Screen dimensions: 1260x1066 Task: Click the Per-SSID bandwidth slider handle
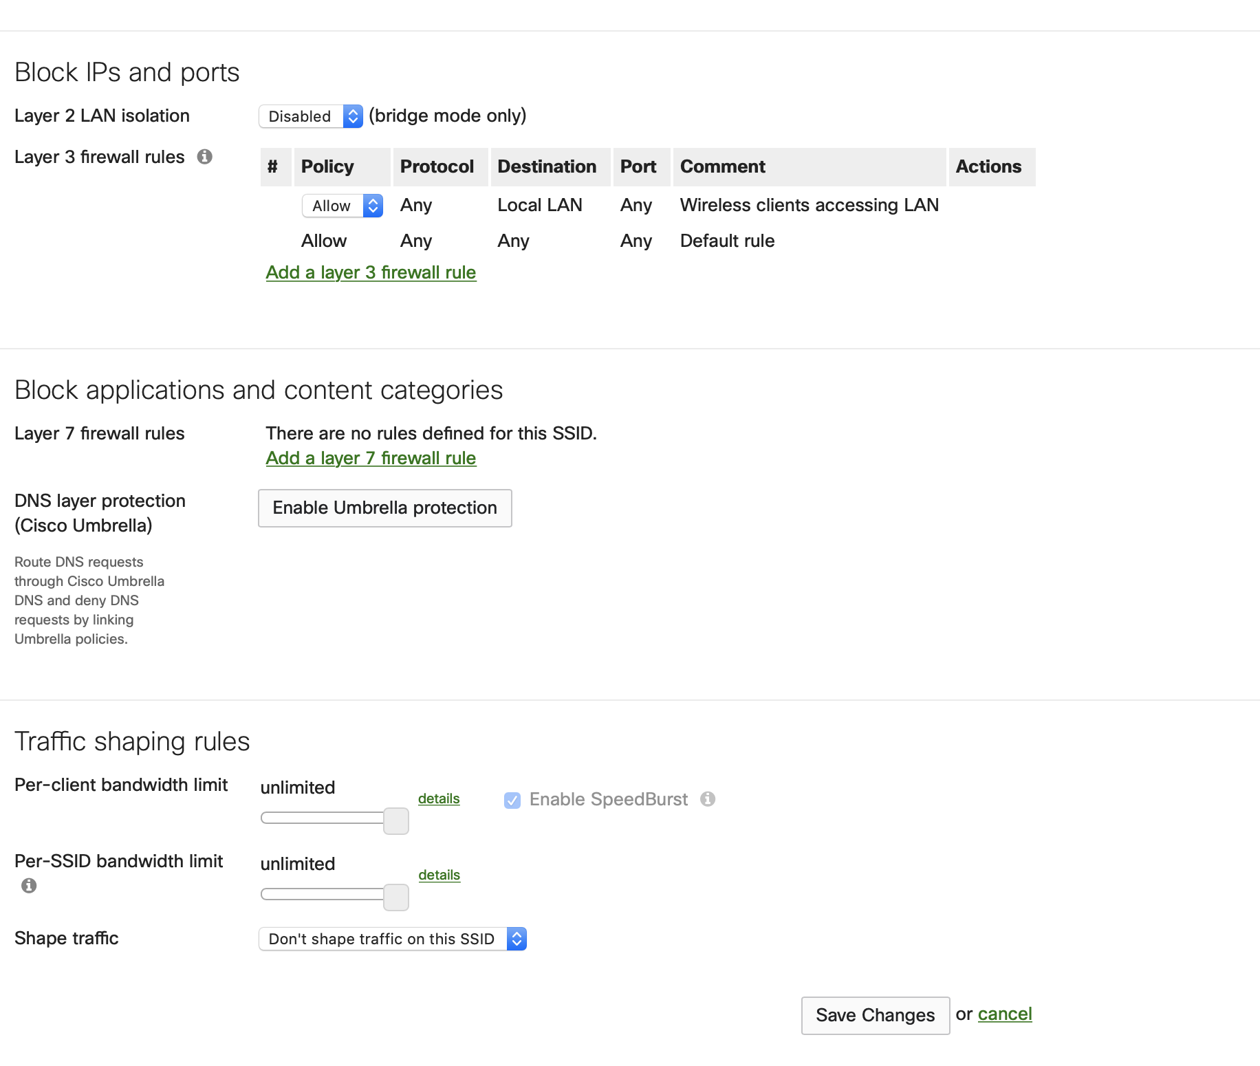(x=396, y=897)
